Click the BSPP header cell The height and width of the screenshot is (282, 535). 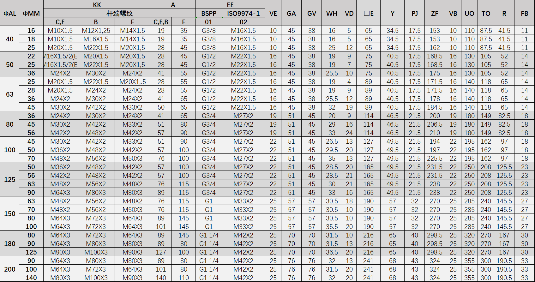209,13
